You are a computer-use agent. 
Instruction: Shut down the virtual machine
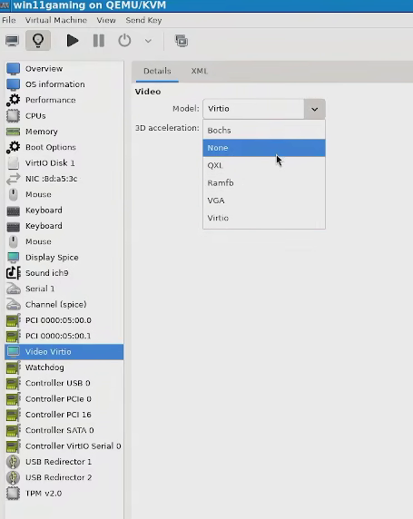pyautogui.click(x=124, y=41)
